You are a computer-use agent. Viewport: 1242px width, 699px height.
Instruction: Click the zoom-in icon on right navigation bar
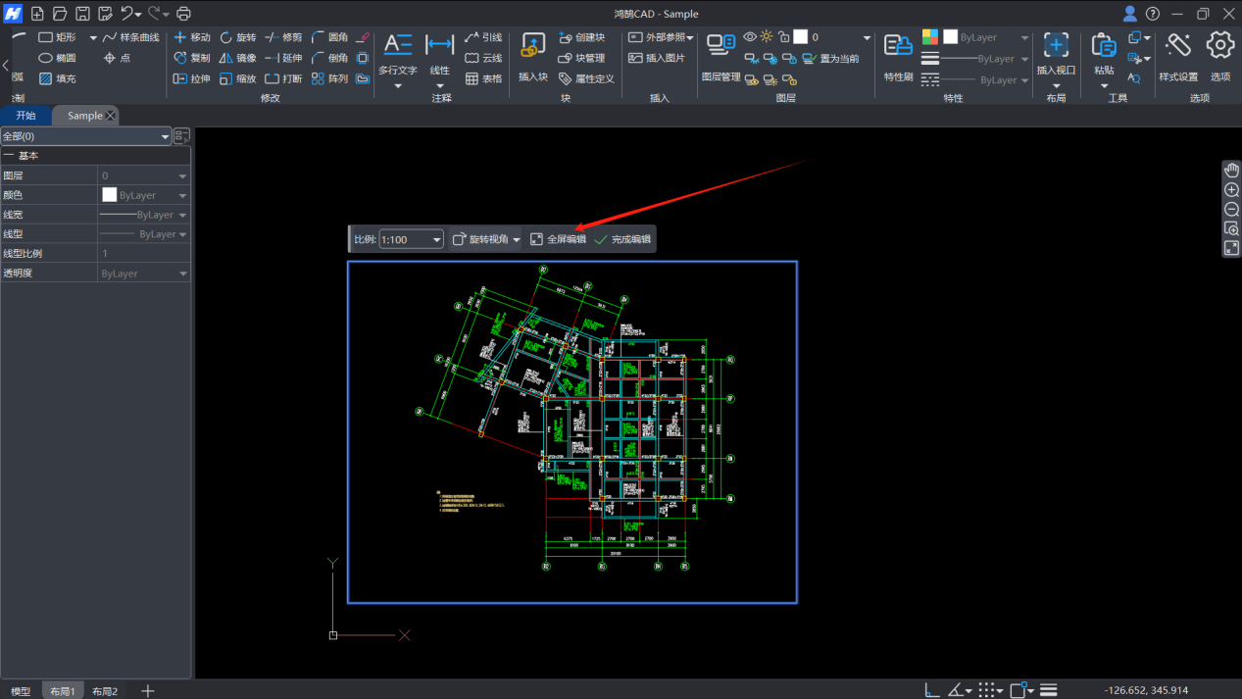[1232, 190]
